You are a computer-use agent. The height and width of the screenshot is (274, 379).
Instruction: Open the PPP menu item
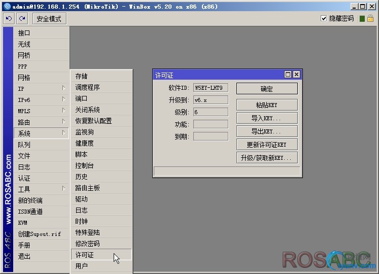pyautogui.click(x=41, y=66)
